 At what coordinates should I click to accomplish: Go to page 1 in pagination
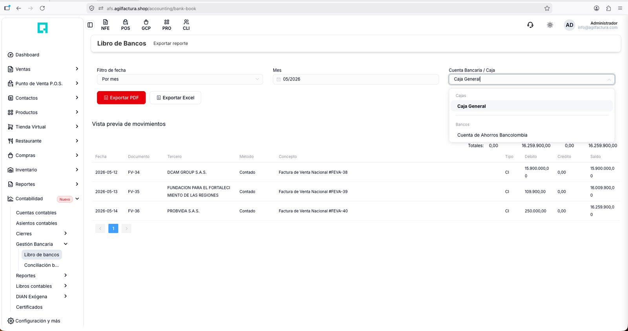coord(113,229)
